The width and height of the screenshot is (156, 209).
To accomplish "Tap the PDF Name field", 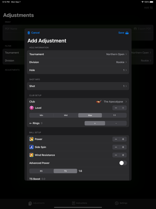I will click(11, 29).
